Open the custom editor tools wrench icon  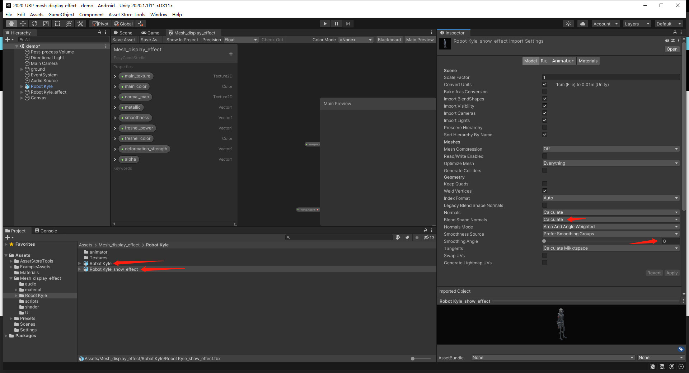pyautogui.click(x=80, y=23)
